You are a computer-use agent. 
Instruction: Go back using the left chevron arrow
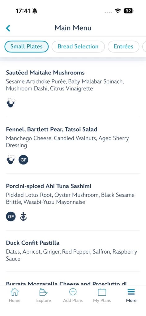(8, 28)
